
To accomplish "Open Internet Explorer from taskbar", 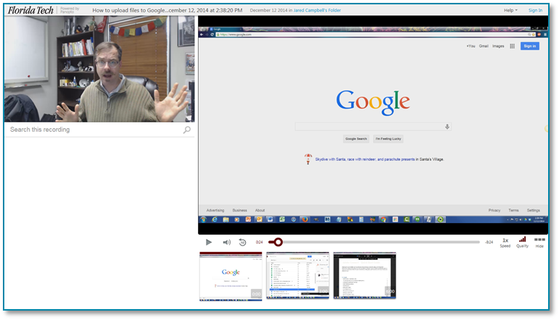I will click(215, 219).
